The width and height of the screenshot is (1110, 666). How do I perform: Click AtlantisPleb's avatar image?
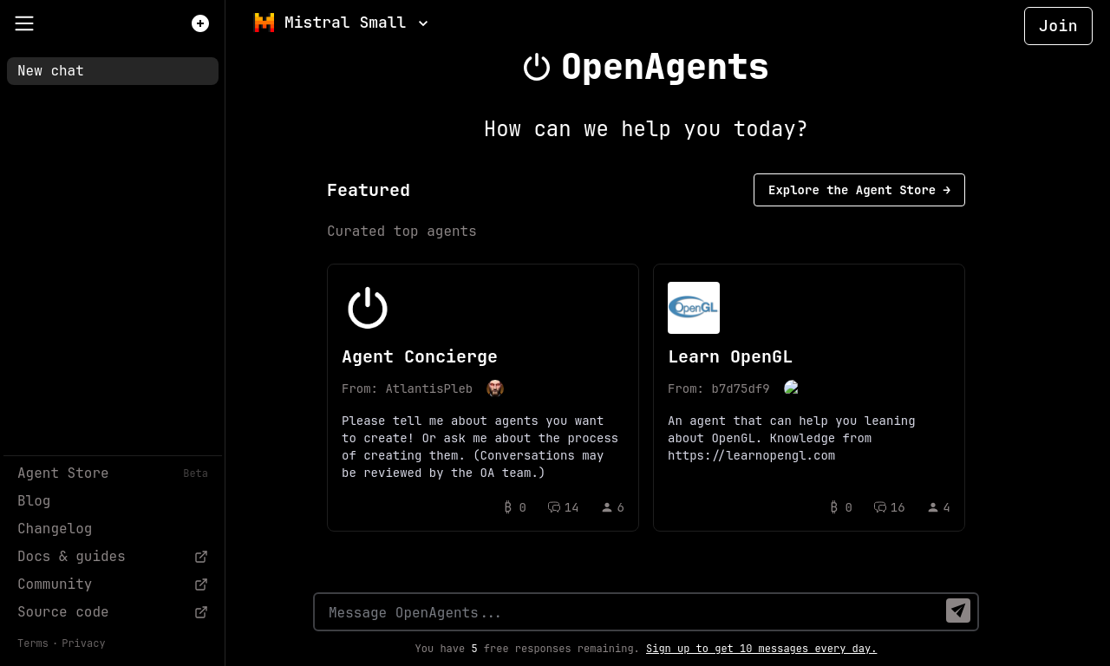(x=493, y=388)
